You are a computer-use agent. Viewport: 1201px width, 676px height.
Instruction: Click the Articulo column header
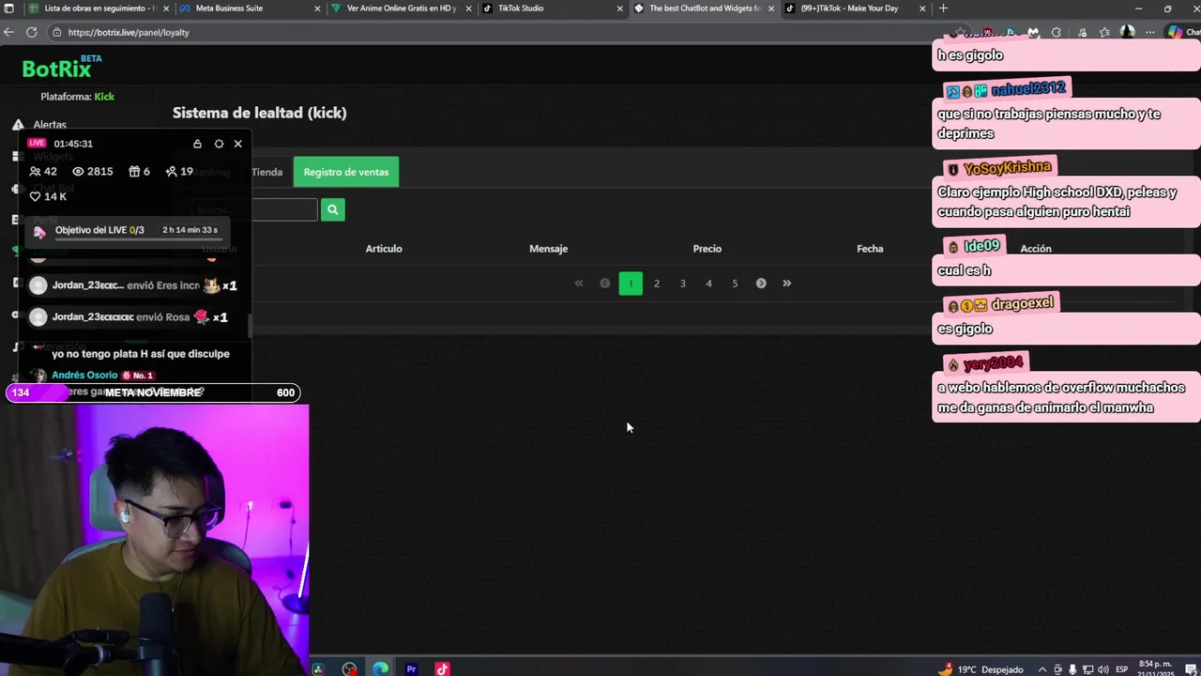384,249
